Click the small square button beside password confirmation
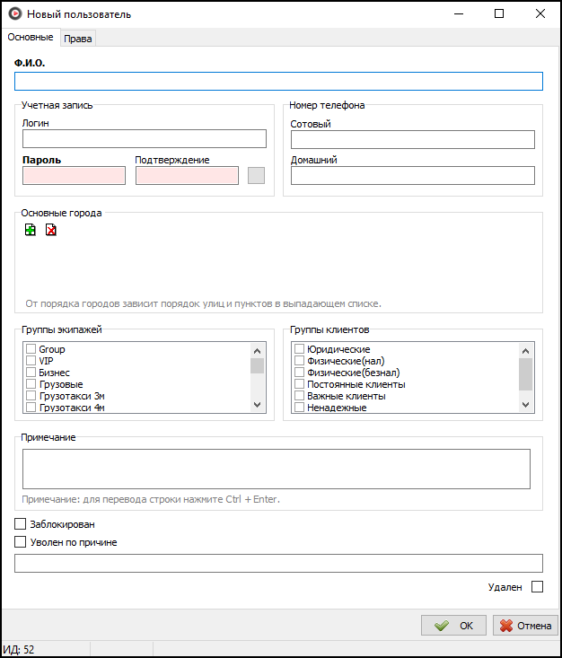This screenshot has width=562, height=658. [x=256, y=175]
